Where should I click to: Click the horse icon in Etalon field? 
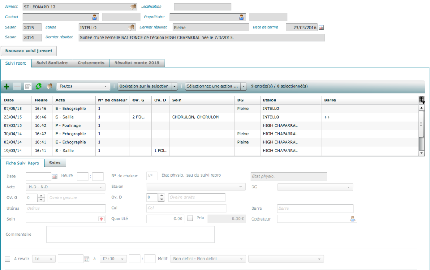131,27
